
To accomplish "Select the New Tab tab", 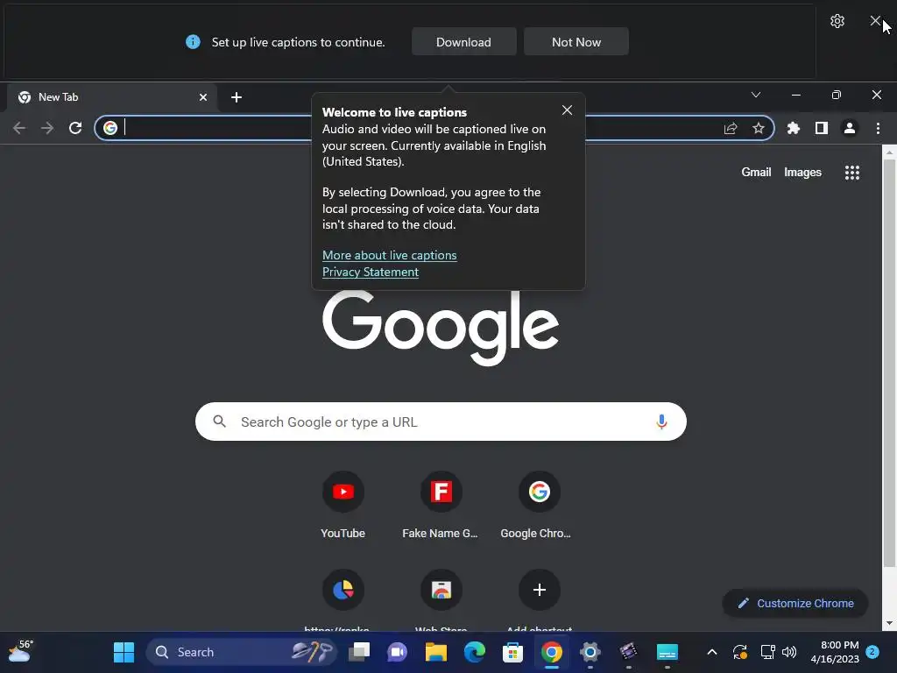I will [111, 96].
